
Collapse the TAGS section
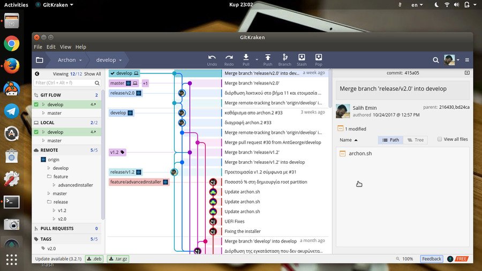coord(67,239)
